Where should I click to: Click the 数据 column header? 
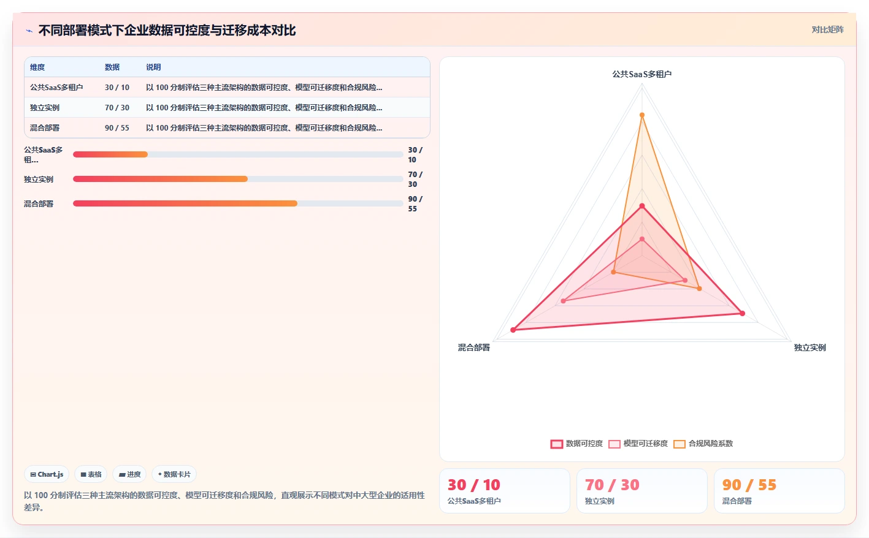112,67
